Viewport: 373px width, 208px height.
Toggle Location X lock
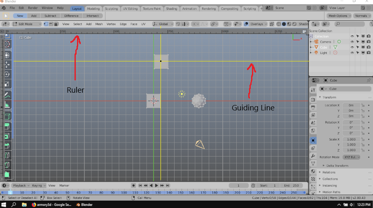363,105
